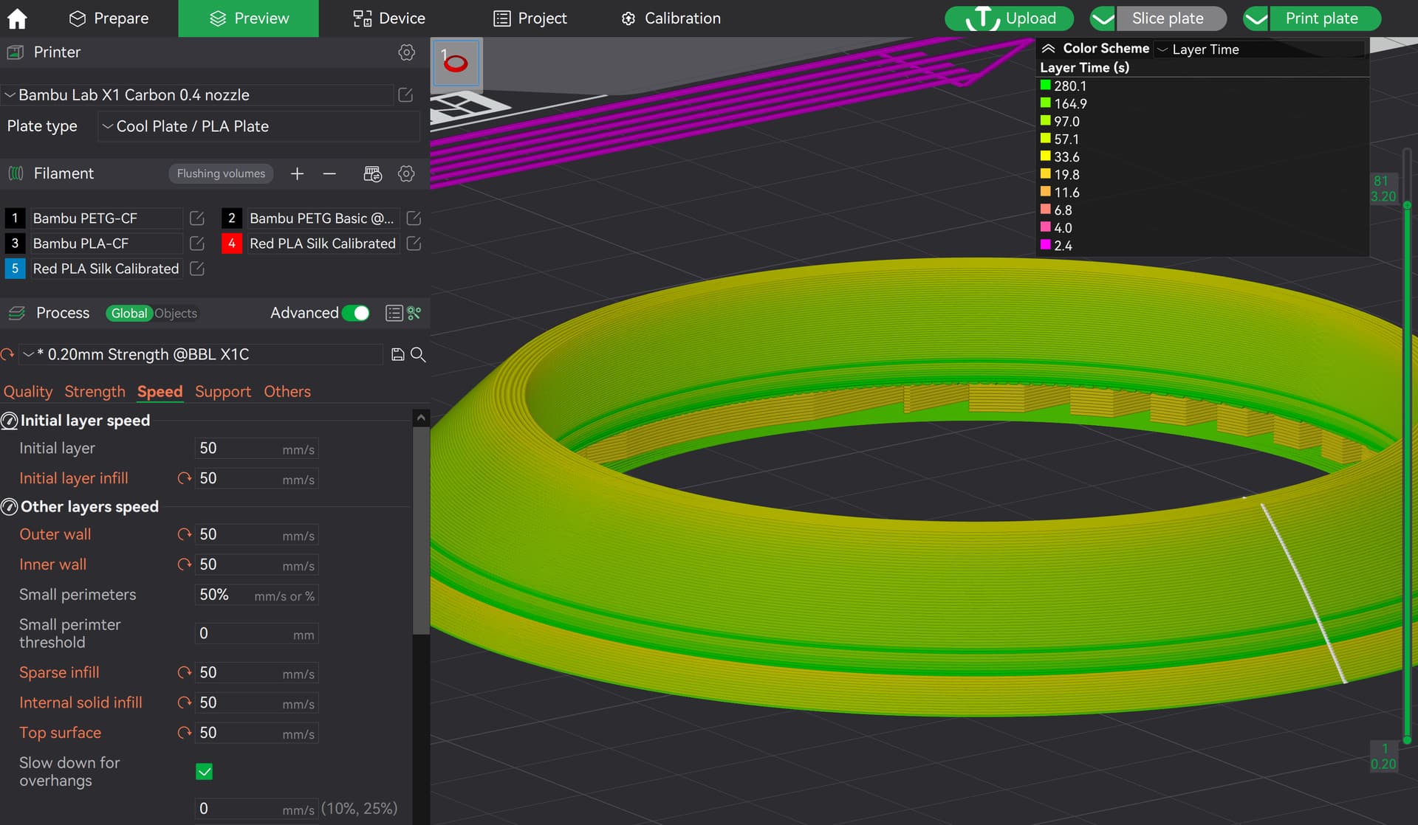
Task: Edit the Bambu Lab X1 Carbon printer preset
Action: [x=405, y=94]
